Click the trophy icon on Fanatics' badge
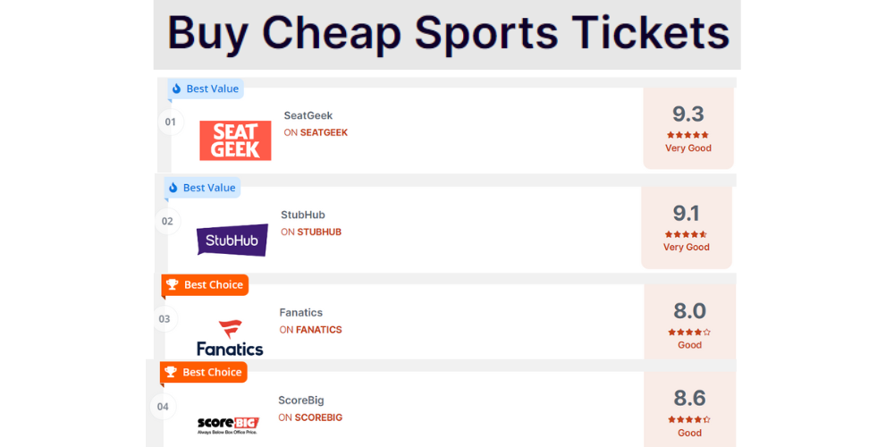This screenshot has width=894, height=447. (173, 285)
